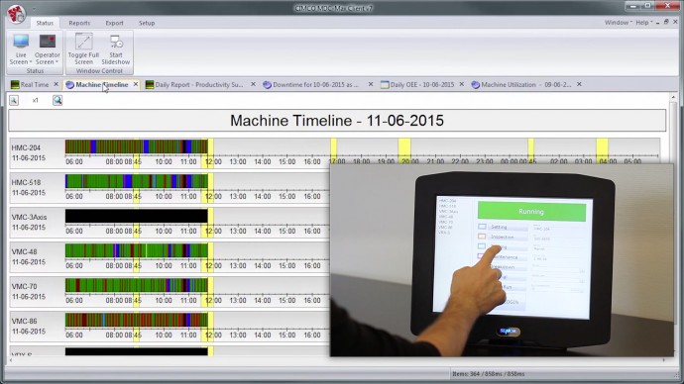Screen dimensions: 684x384
Task: Click the zoom out magnifier icon
Action: coord(14,101)
